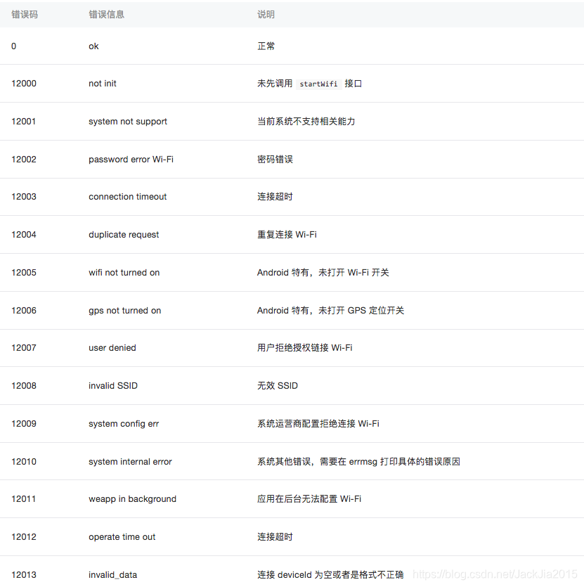This screenshot has width=584, height=587.
Task: Select error code 12000
Action: 24,84
